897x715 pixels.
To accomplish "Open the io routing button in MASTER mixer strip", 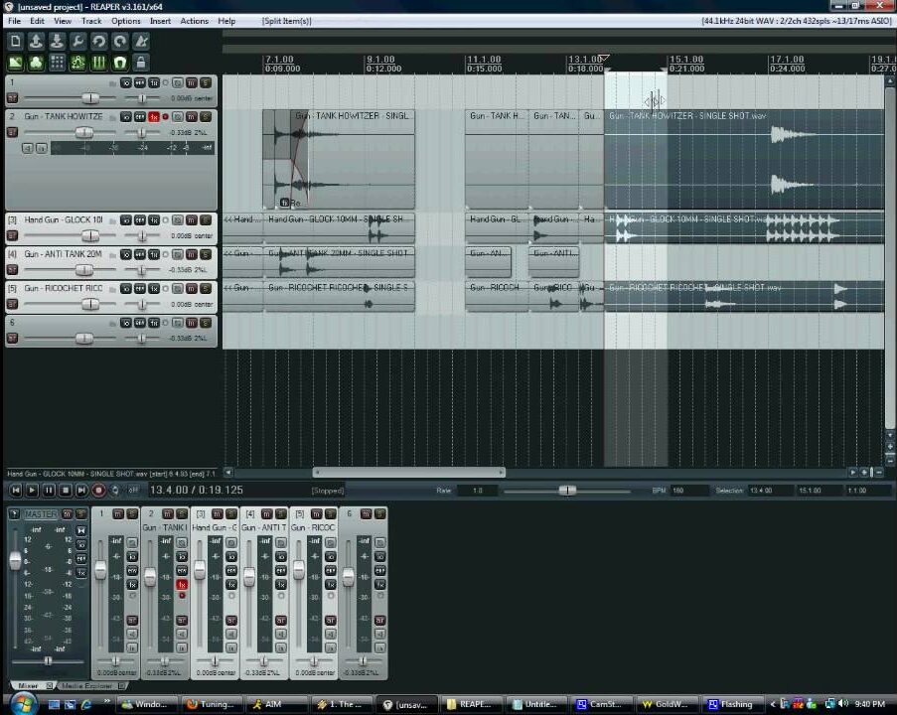I will (81, 545).
